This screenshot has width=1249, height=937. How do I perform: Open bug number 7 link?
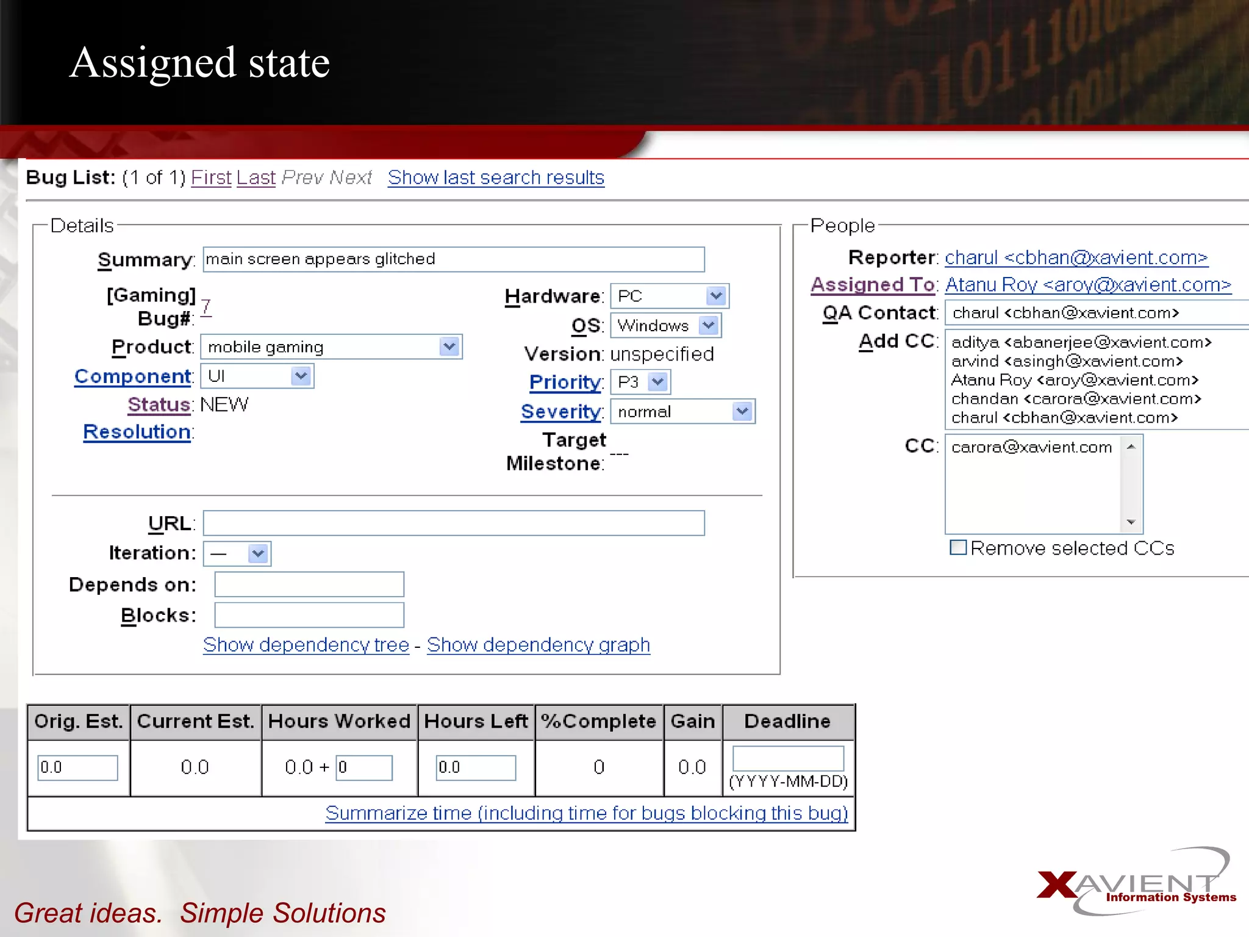(206, 306)
